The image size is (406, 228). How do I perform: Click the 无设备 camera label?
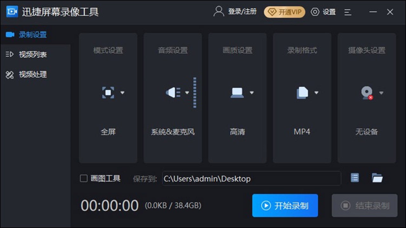pos(367,132)
